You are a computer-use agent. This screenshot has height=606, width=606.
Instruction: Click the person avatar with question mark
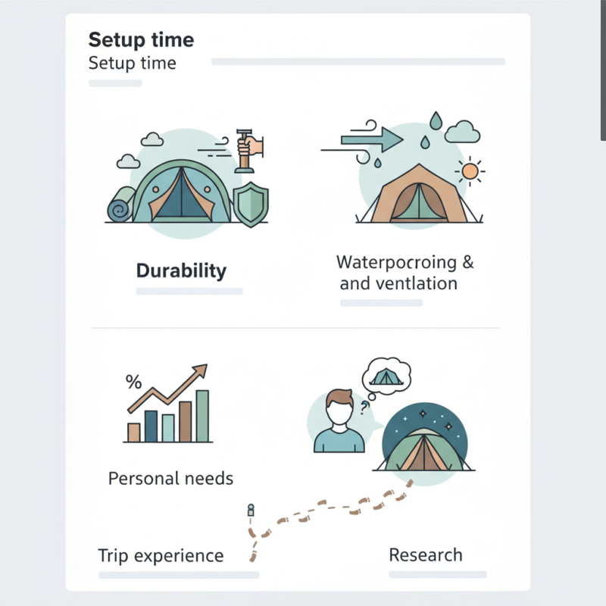(339, 421)
